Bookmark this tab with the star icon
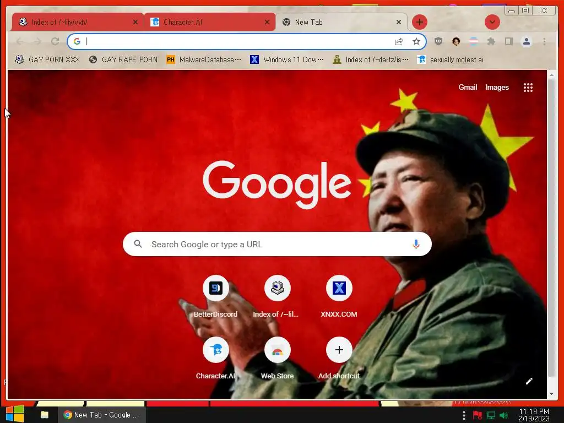The width and height of the screenshot is (564, 423). [x=416, y=41]
